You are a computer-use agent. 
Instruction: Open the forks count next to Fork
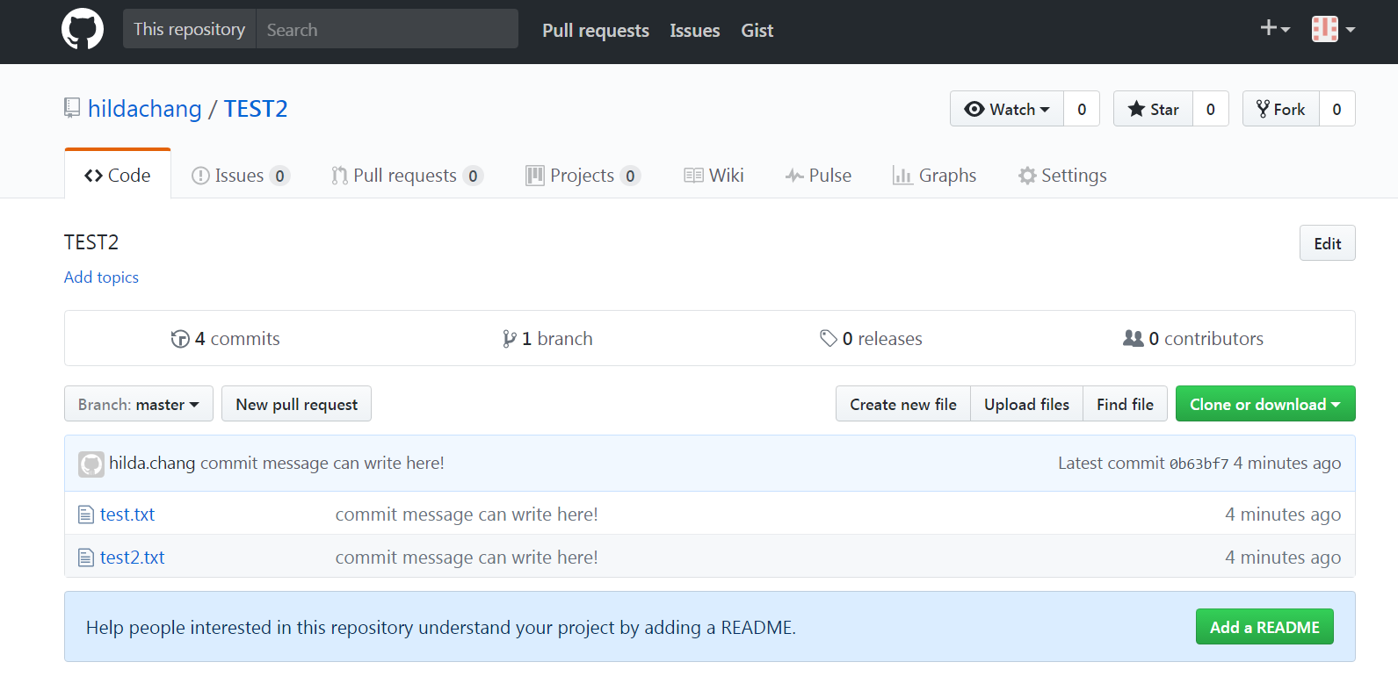1337,109
